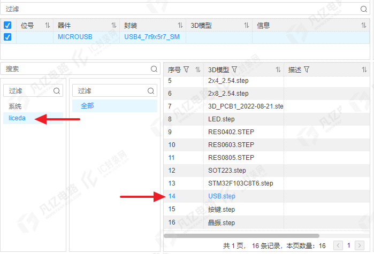Select STM32F103C8T6.step model
Viewport: 374px width, 254px height.
241,183
